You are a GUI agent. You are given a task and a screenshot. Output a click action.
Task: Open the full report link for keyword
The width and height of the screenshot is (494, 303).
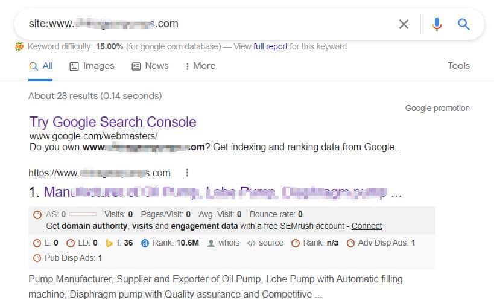(270, 46)
